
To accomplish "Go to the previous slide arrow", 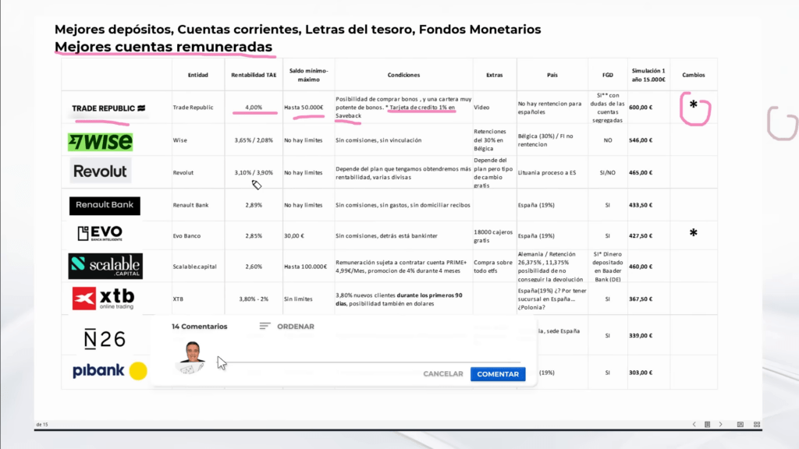I will [x=694, y=424].
